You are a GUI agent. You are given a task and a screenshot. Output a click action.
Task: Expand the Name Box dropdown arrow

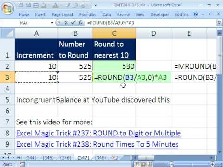click(52, 23)
